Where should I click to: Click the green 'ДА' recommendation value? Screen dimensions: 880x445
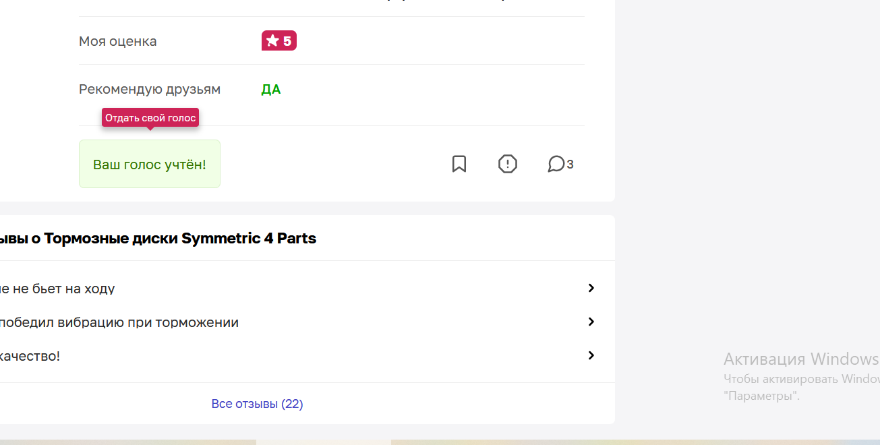pos(271,90)
